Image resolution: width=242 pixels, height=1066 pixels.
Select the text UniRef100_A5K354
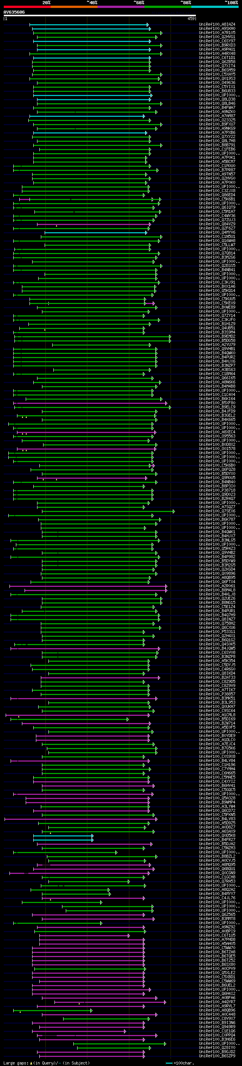click(x=217, y=661)
